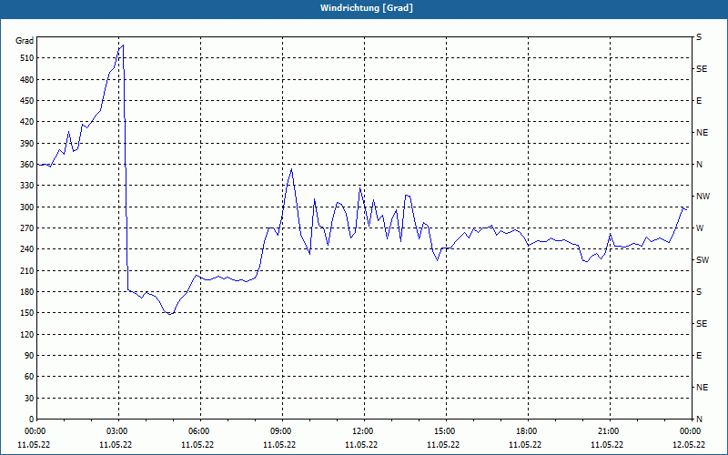Select the "240" degree label
The width and height of the screenshot is (728, 455).
click(x=27, y=249)
